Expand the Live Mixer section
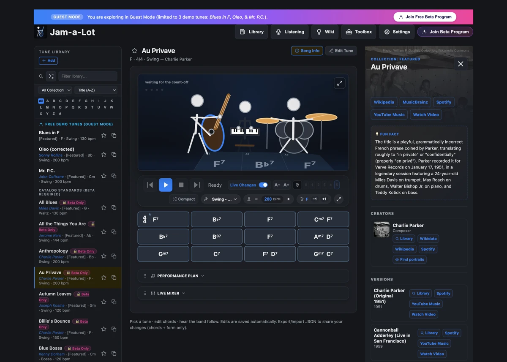The width and height of the screenshot is (507, 362). [x=243, y=293]
